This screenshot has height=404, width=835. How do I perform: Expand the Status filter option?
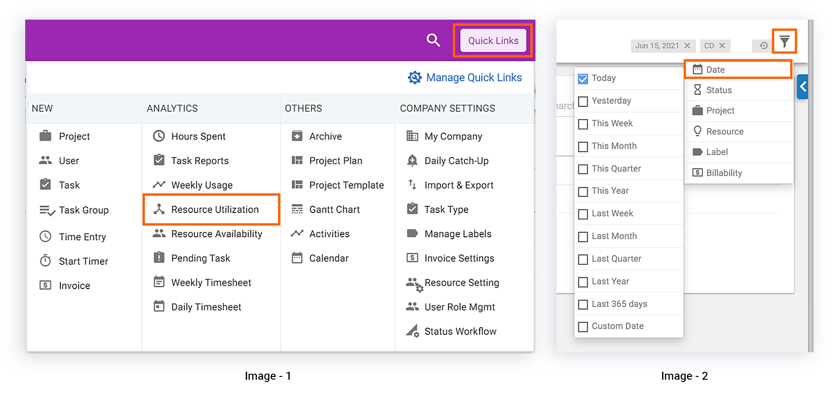pyautogui.click(x=739, y=90)
